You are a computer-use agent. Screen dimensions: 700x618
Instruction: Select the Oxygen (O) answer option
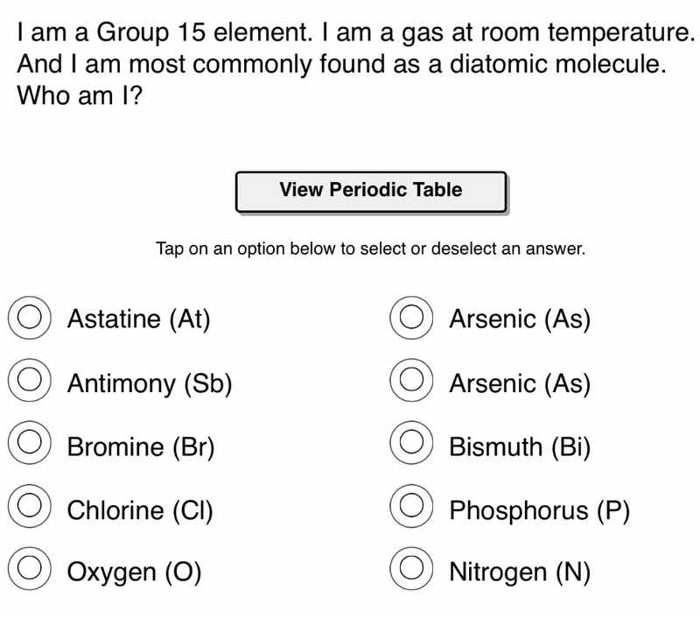28,573
